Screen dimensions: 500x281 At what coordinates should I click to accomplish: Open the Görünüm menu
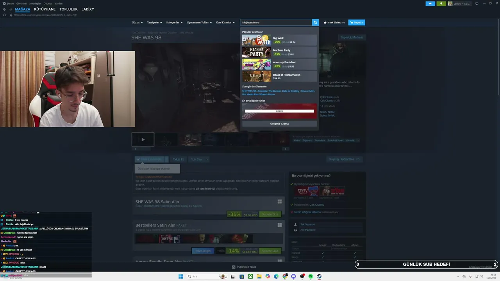(x=21, y=4)
